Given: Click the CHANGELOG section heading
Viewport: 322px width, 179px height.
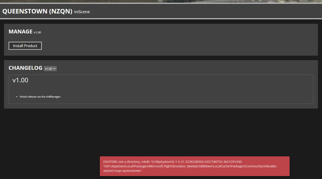Looking at the screenshot, I should [x=25, y=68].
